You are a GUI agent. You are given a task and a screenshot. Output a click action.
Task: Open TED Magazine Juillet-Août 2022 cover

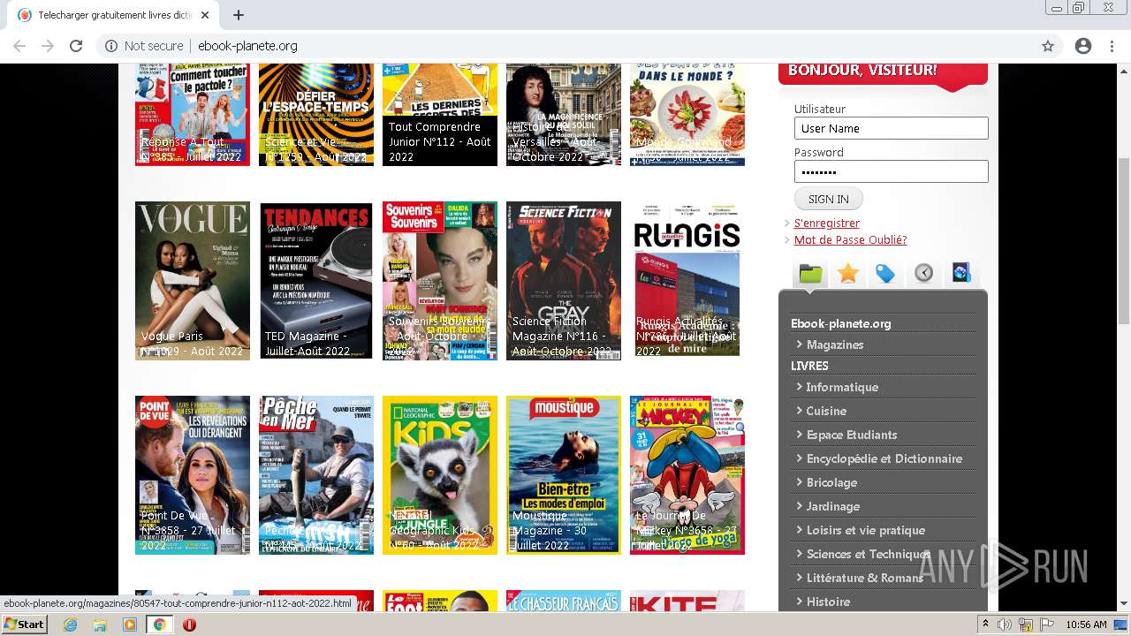click(x=316, y=281)
